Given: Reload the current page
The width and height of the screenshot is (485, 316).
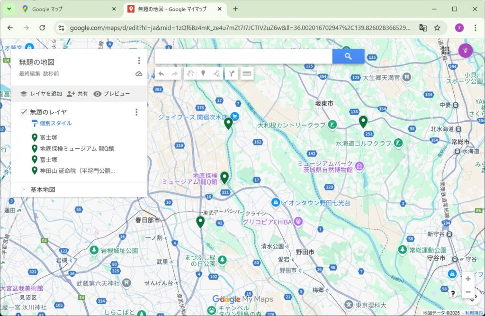Looking at the screenshot, I should (42, 28).
